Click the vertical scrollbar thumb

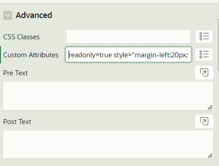coord(219,44)
